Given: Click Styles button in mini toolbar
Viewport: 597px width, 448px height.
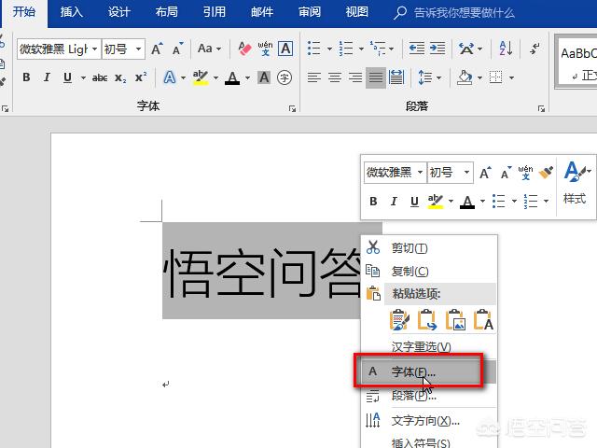Looking at the screenshot, I should (x=576, y=185).
